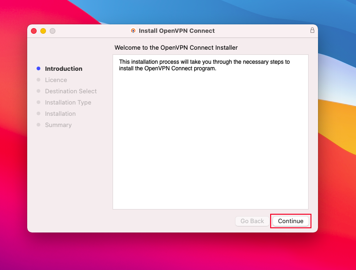Click the grey disabled zoom button
Screen dimensions: 356x270
click(x=53, y=31)
